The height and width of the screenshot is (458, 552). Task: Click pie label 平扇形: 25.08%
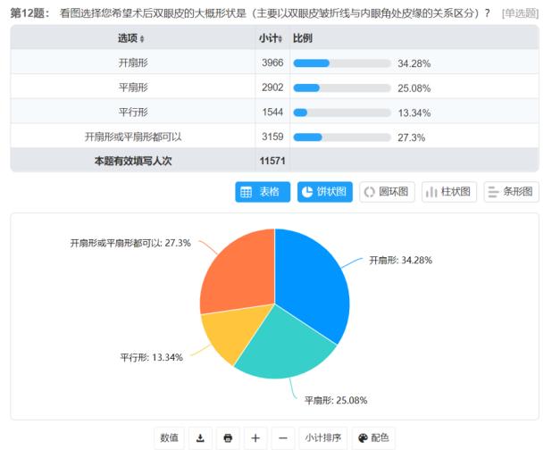[336, 400]
